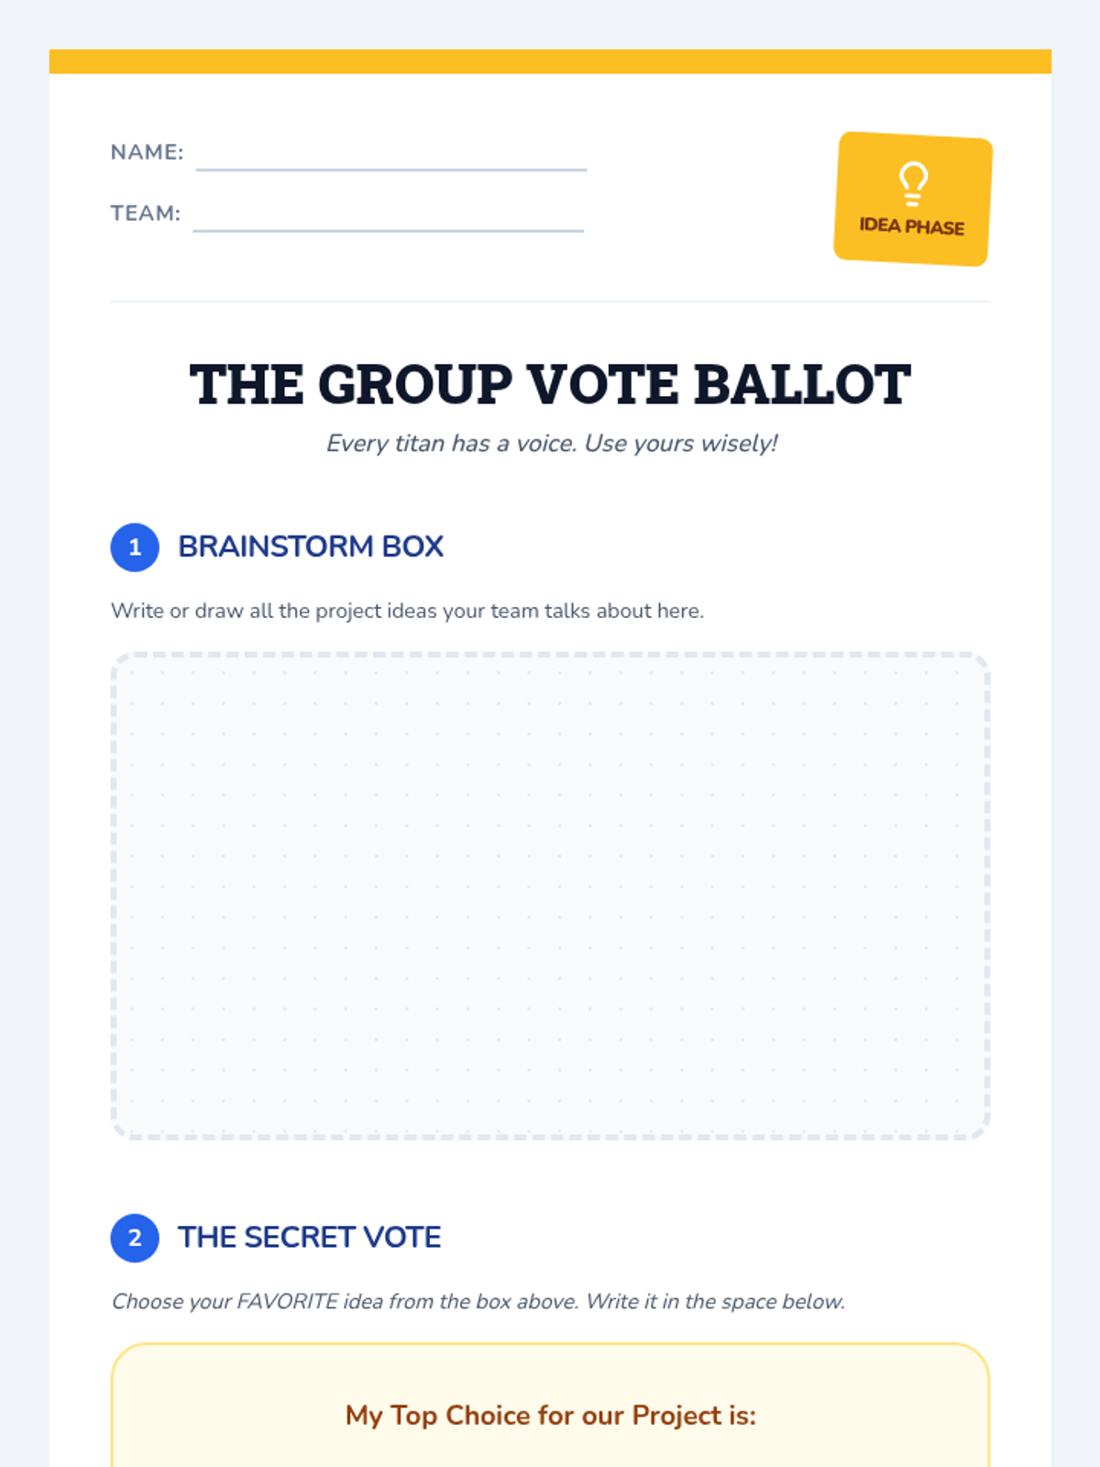
Task: Click the IDEA PHASE badge label
Action: coord(911,226)
